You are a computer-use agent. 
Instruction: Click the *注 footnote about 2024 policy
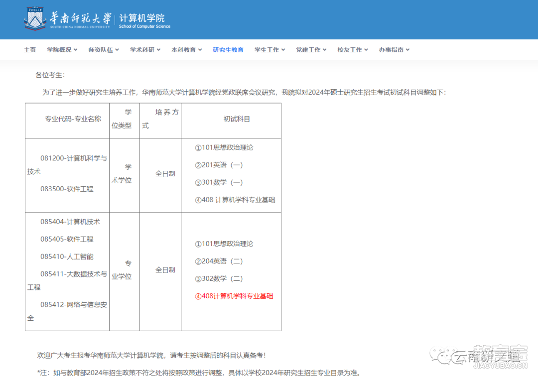(199, 373)
